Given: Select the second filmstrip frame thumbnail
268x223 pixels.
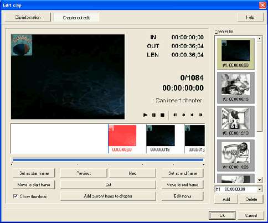Looking at the screenshot, I should [x=161, y=136].
